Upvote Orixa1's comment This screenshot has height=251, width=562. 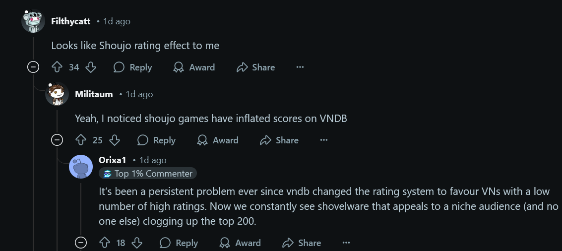pyautogui.click(x=104, y=243)
